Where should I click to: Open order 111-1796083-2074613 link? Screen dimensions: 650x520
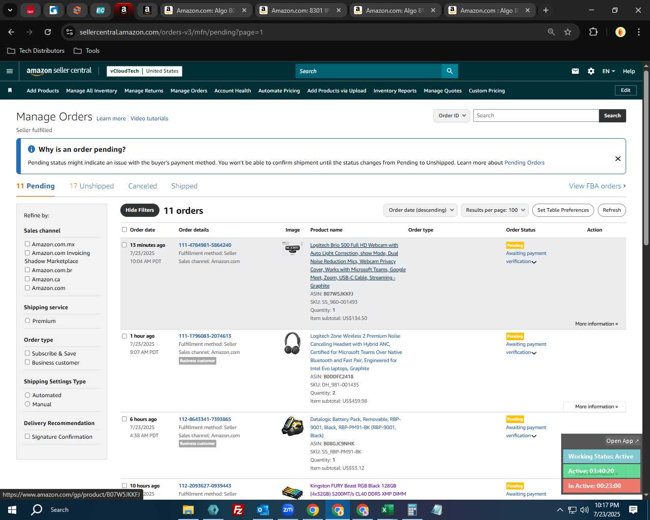pyautogui.click(x=205, y=336)
